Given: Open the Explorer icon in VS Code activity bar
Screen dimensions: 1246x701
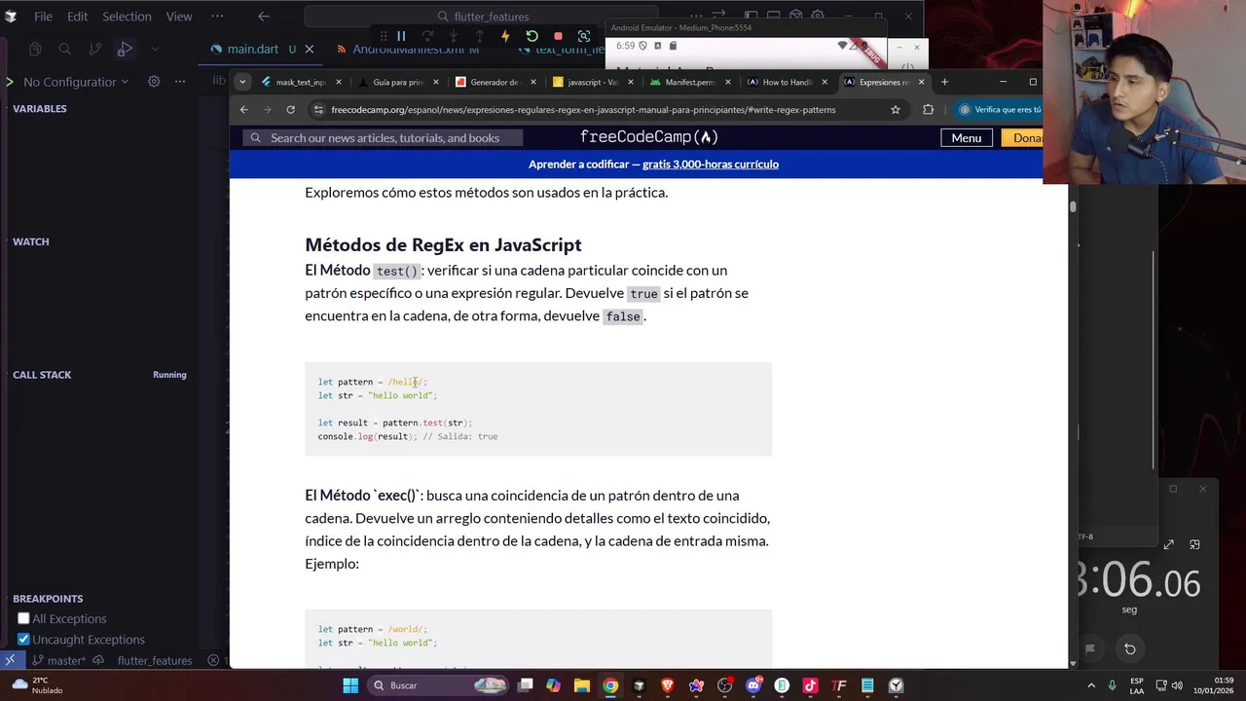Looking at the screenshot, I should pos(35,49).
